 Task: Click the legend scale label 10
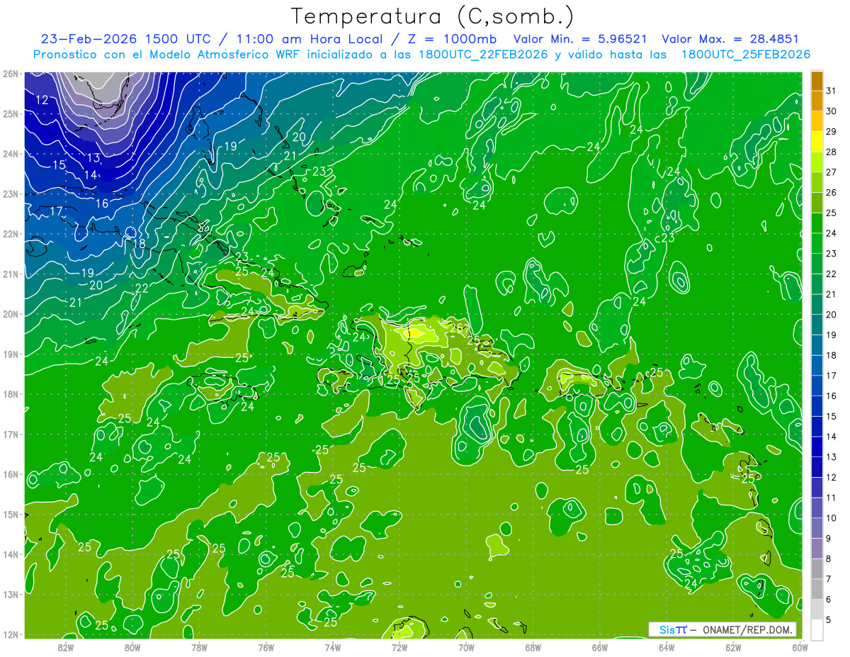click(831, 518)
